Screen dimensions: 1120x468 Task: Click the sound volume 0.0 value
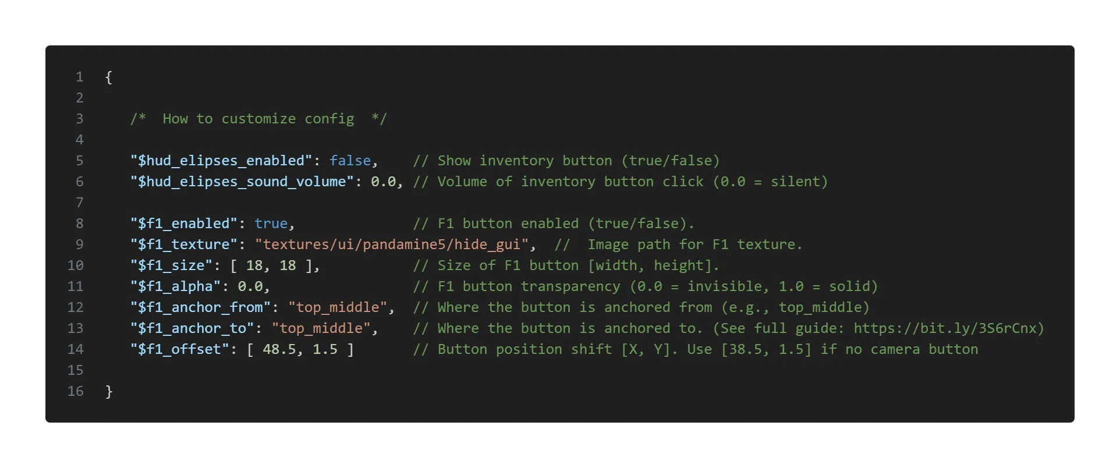pos(383,182)
